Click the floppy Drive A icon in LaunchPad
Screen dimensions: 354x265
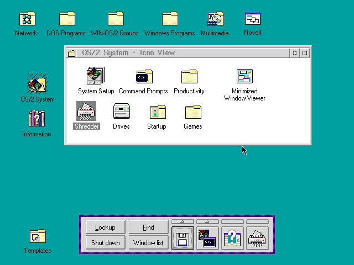[183, 238]
